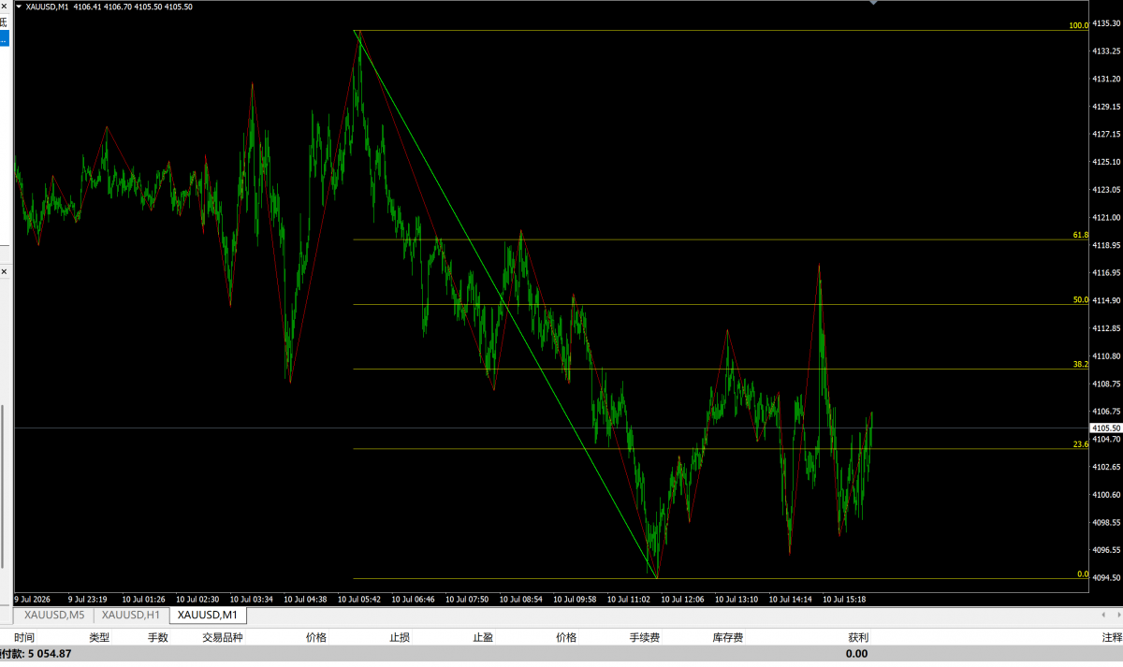Screen dimensions: 1123x667
Task: Click the 4094.50 price scale label
Action: pos(1107,578)
